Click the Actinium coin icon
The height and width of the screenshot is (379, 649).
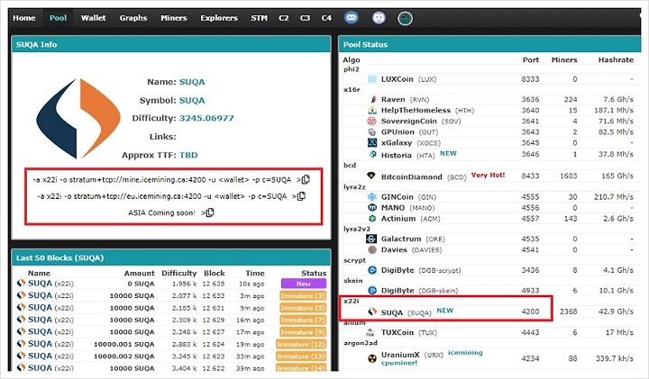(x=372, y=218)
